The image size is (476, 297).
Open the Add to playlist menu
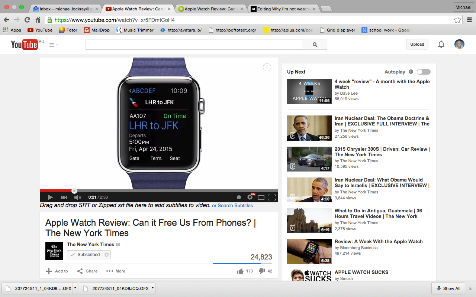[57, 271]
